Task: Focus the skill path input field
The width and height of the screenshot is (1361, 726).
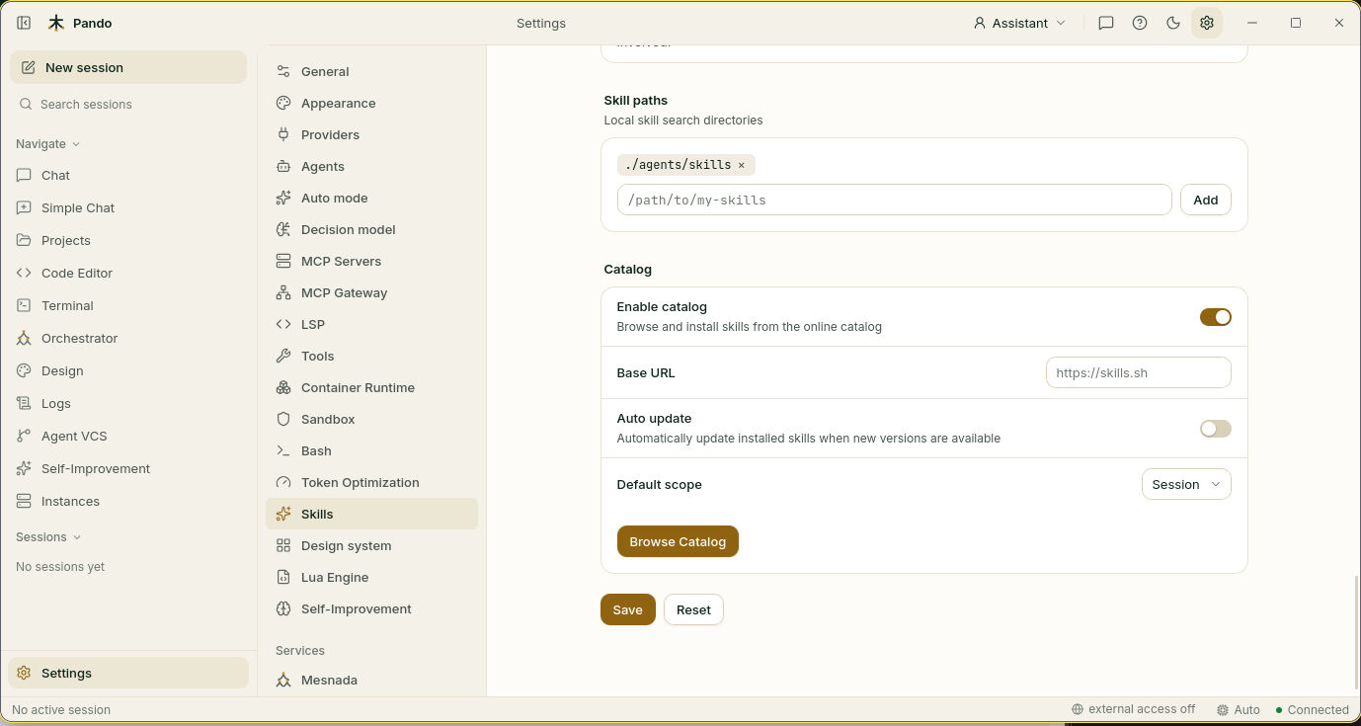Action: (x=894, y=200)
